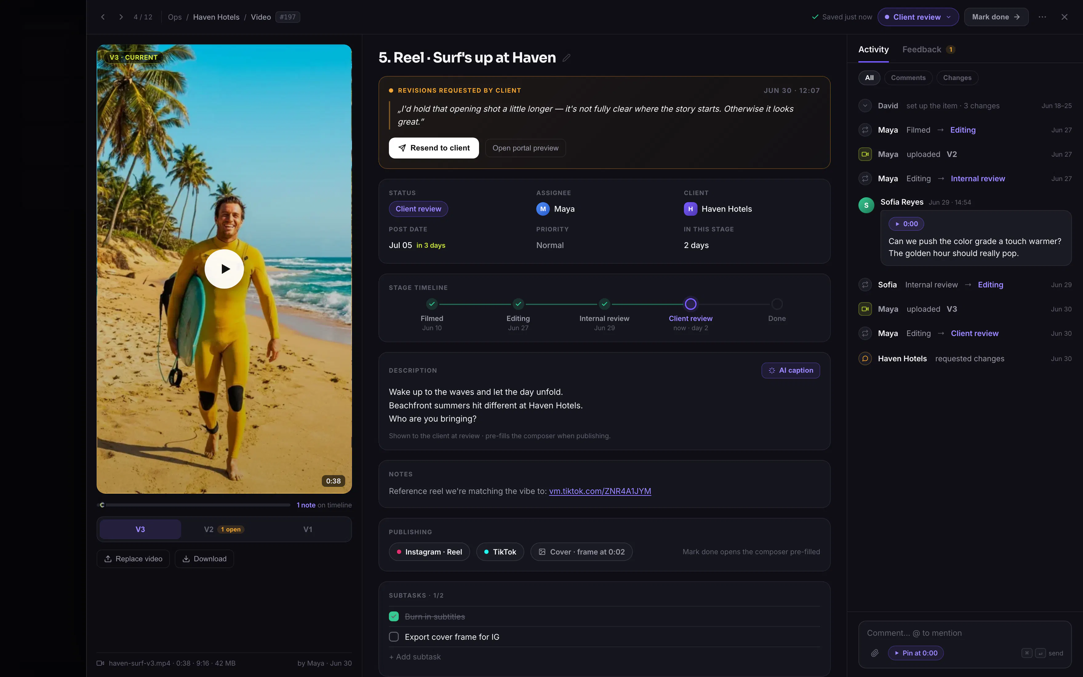Open Ops in the breadcrumb

pos(174,17)
